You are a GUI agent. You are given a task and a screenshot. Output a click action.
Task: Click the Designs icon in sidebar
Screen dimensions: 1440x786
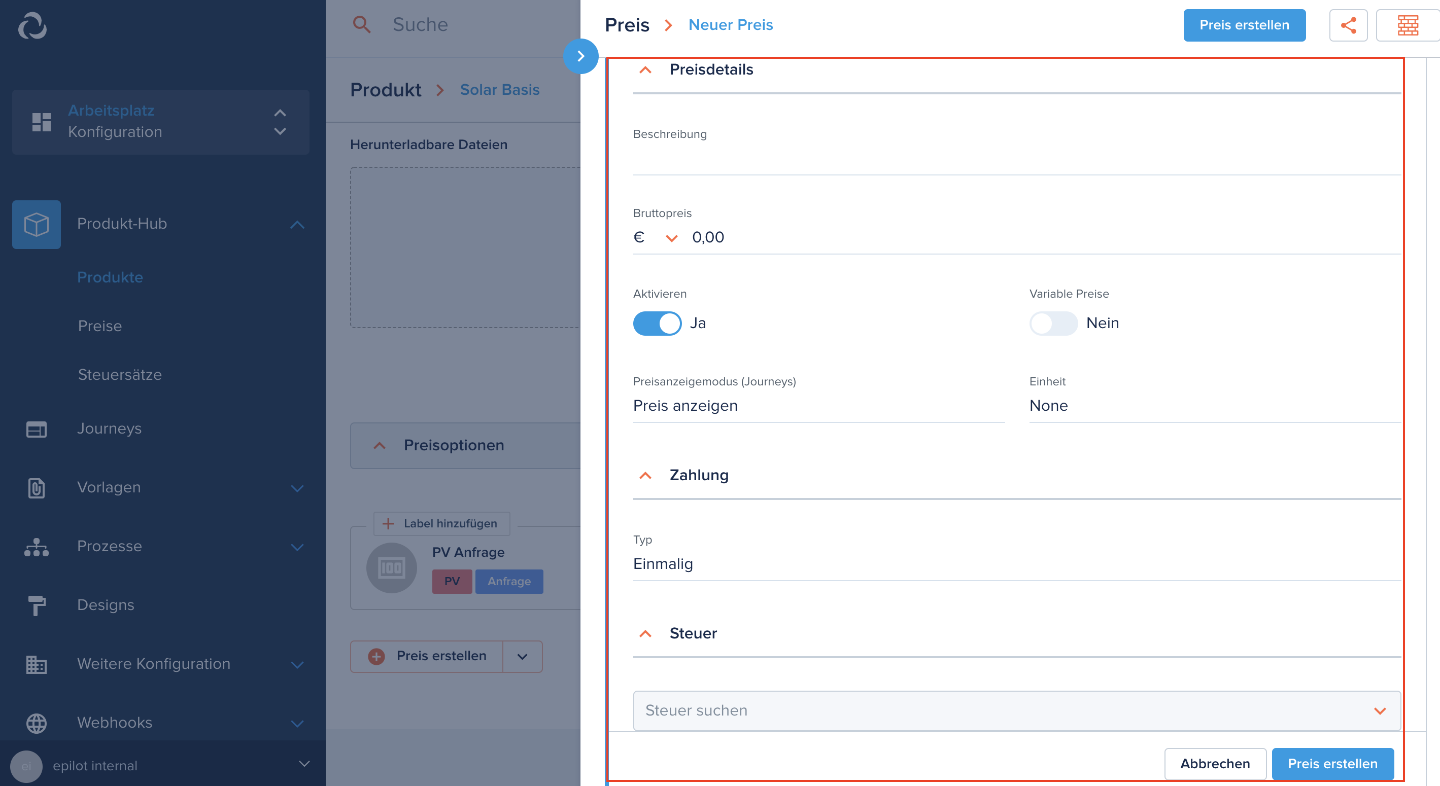coord(36,604)
